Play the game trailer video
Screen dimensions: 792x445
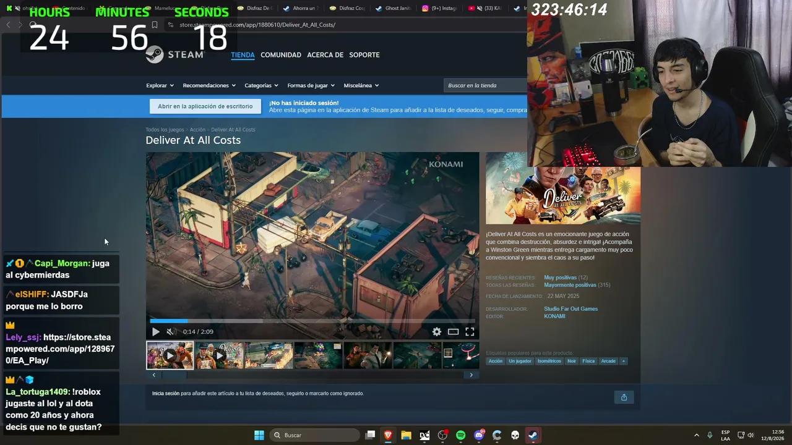(x=155, y=332)
